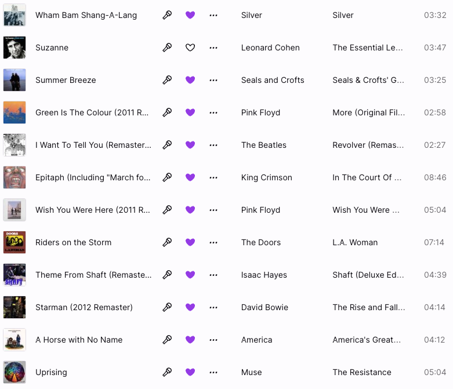Show lyrics for Suzanne via microphone icon
The width and height of the screenshot is (453, 389).
pyautogui.click(x=167, y=48)
